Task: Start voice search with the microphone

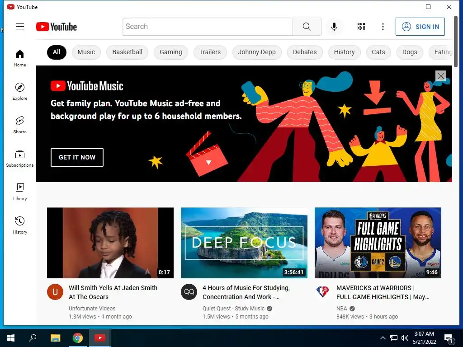Action: click(334, 27)
